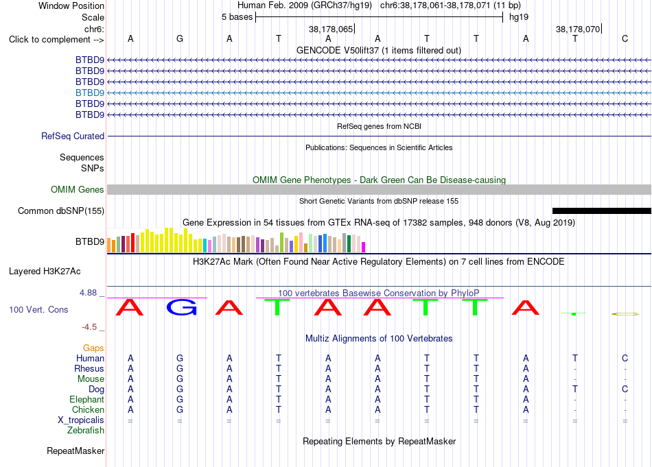652x467 pixels.
Task: Click the Common dbSNP(155) track label
Action: pos(61,211)
